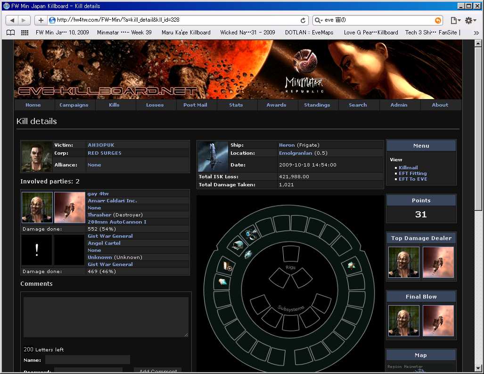Open the page menu icon

pos(455,20)
